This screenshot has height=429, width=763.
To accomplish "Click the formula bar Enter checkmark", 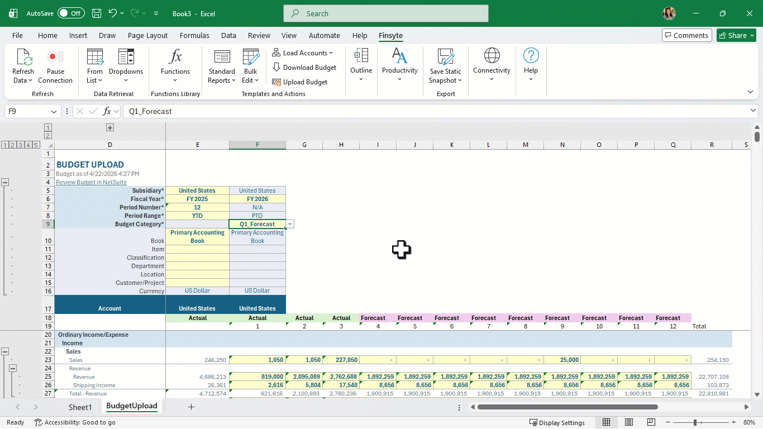I will coord(93,111).
